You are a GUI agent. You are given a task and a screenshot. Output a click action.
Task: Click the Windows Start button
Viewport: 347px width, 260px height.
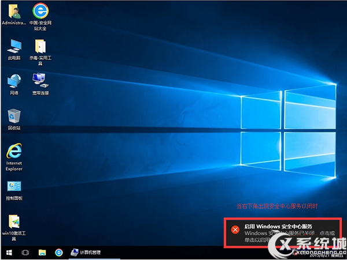click(9, 253)
